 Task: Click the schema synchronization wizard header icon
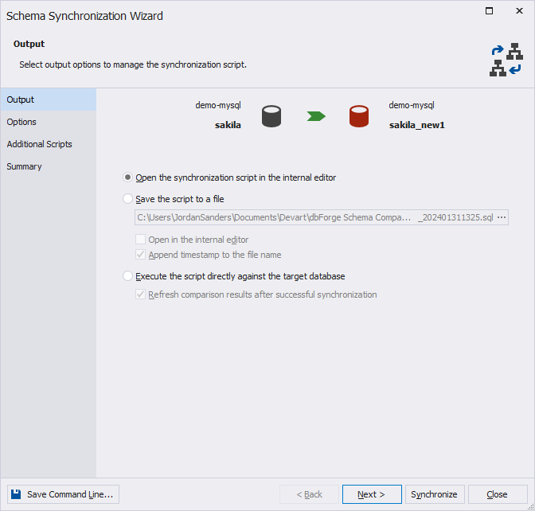(x=506, y=60)
